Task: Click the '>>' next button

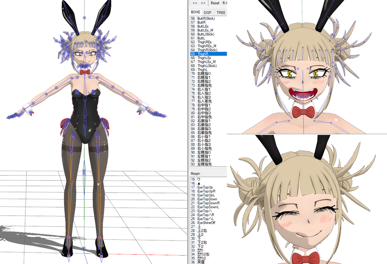Action: coord(203,3)
